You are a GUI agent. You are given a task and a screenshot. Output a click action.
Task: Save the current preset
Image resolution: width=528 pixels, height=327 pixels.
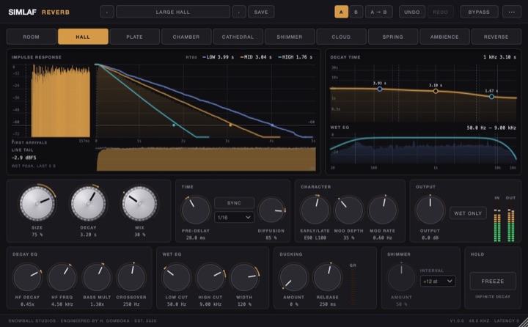pos(261,12)
